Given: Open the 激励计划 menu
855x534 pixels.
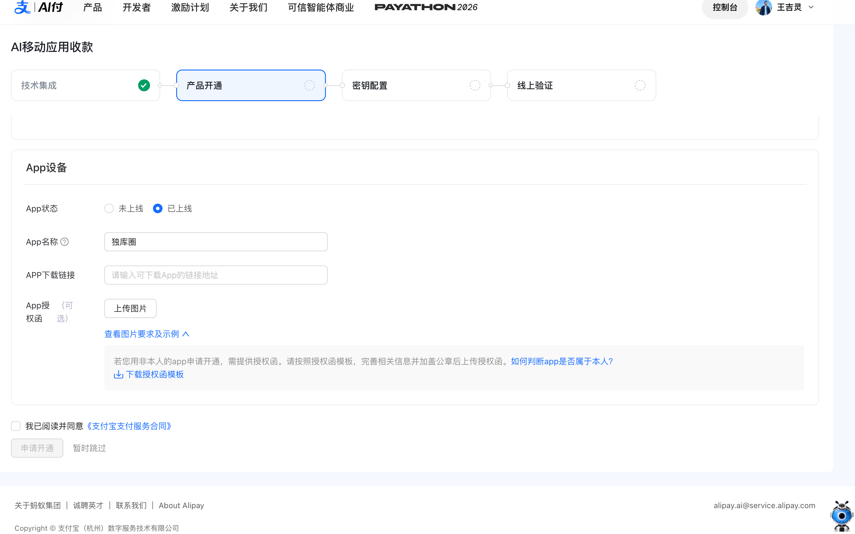Looking at the screenshot, I should [190, 7].
